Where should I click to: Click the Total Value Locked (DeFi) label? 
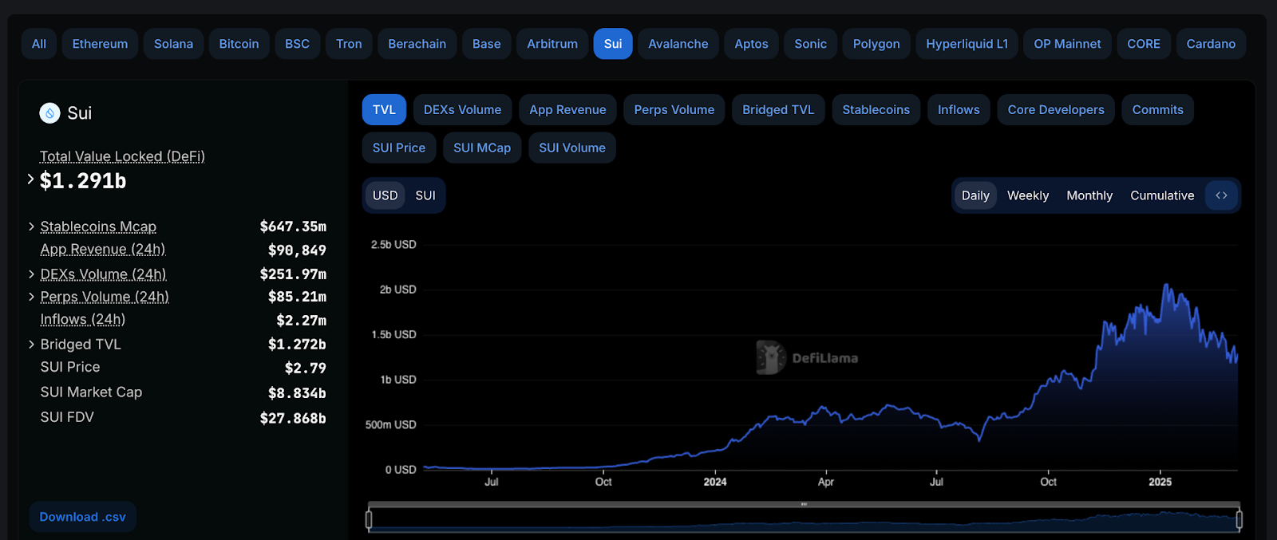[x=122, y=156]
